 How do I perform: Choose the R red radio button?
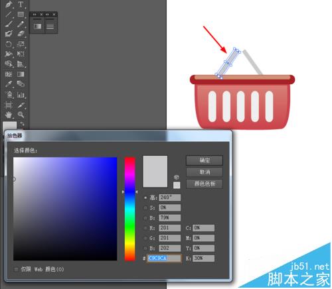point(145,228)
